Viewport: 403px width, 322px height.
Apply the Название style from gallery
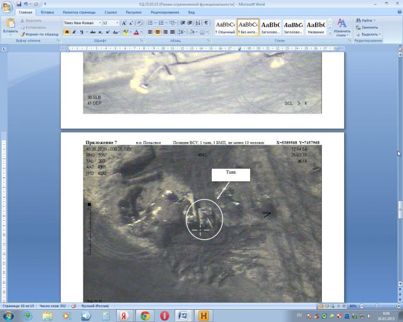[x=316, y=27]
